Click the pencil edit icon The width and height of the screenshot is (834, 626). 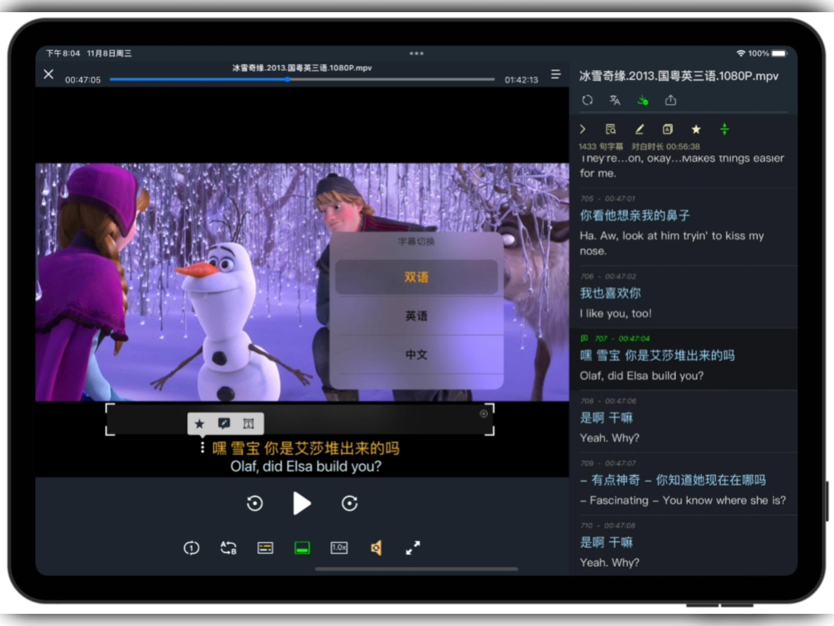(x=639, y=129)
